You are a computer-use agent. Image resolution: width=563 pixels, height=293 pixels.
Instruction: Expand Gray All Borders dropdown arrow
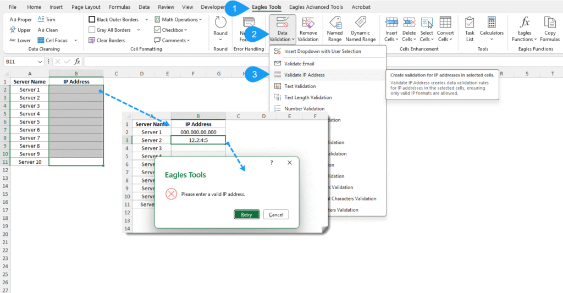point(139,30)
